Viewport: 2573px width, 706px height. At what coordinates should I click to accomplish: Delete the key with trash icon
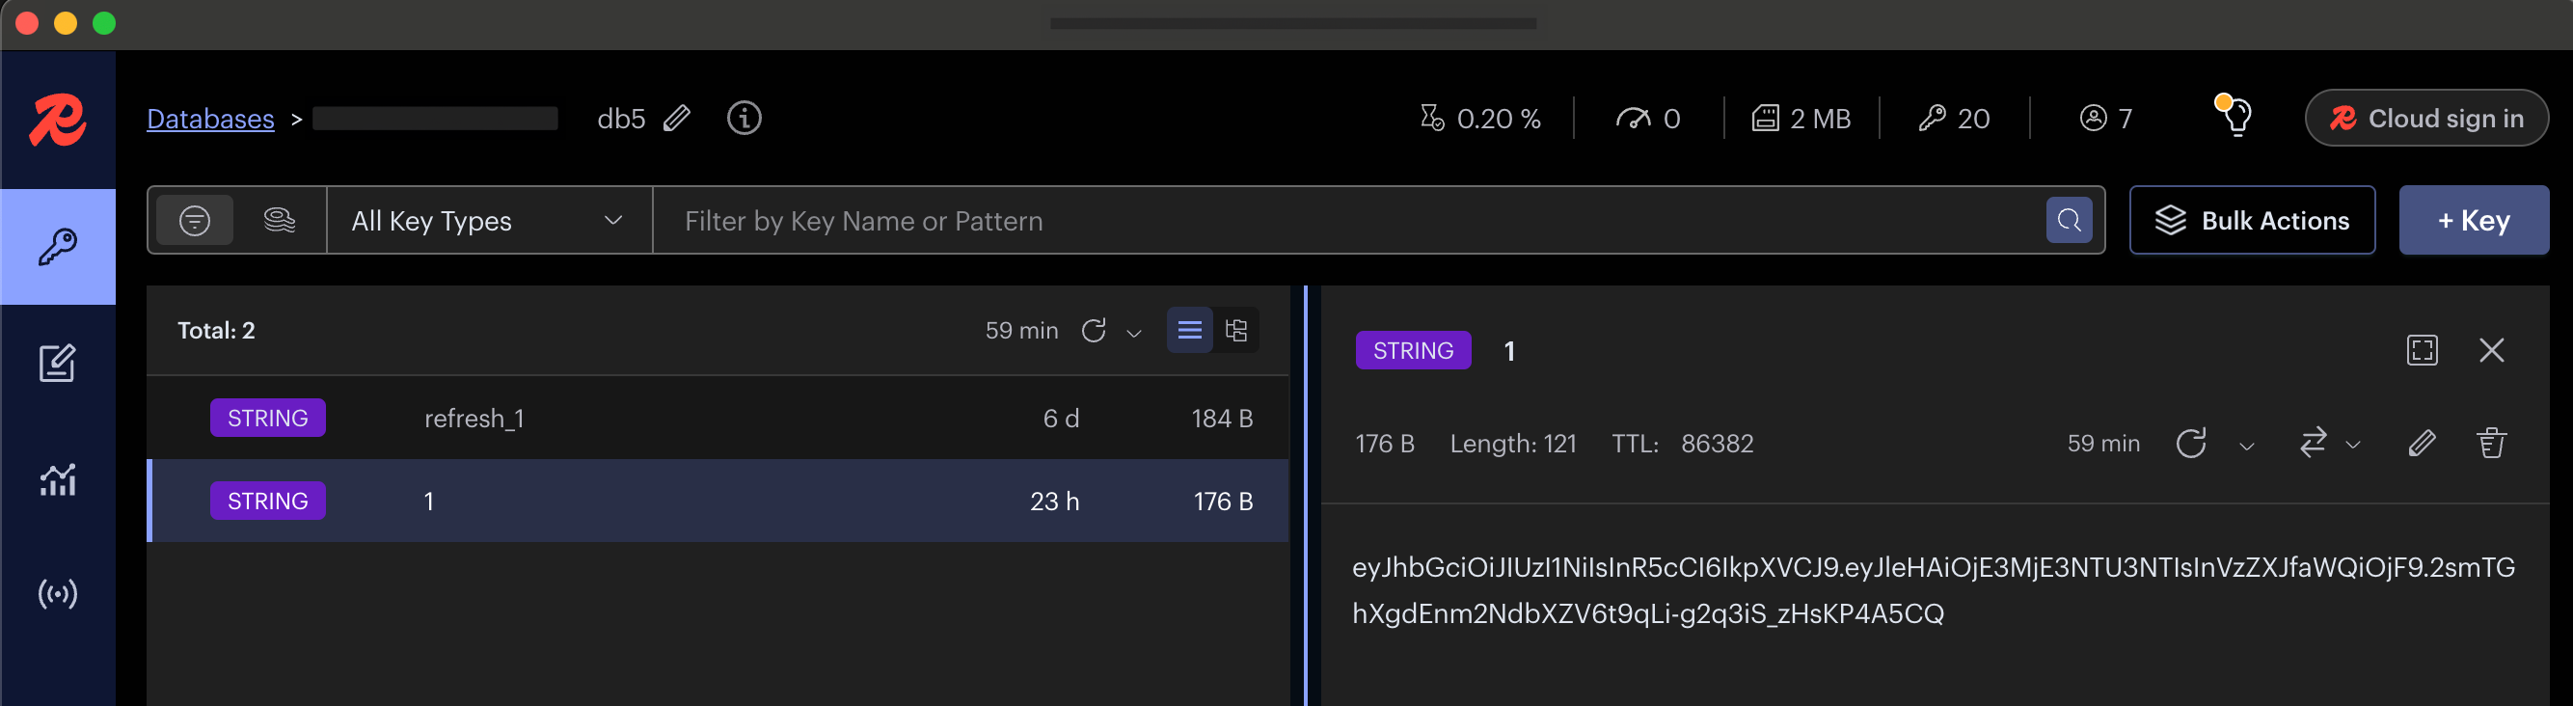(2491, 443)
